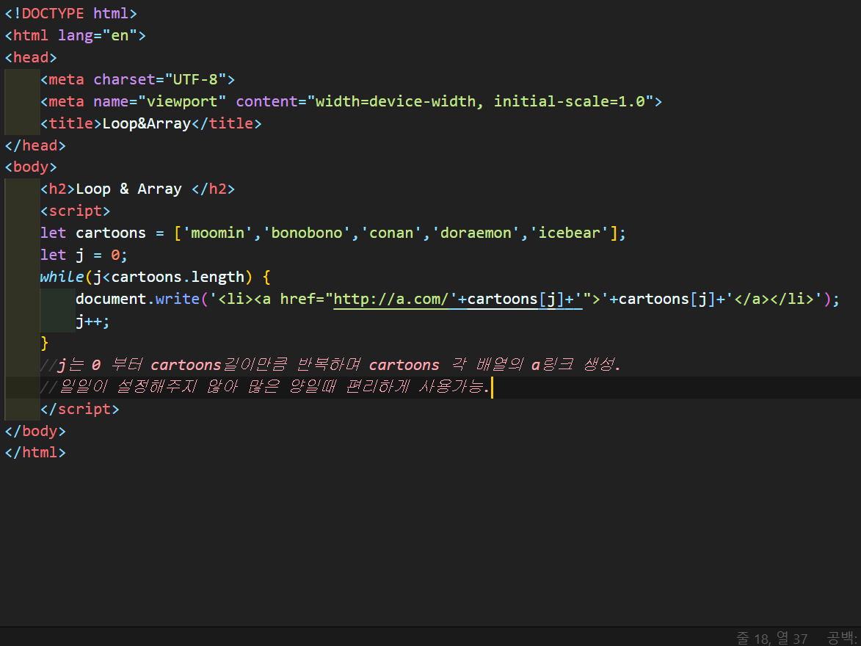Click the document.write call
Viewport: 861px width, 646px height.
(457, 299)
